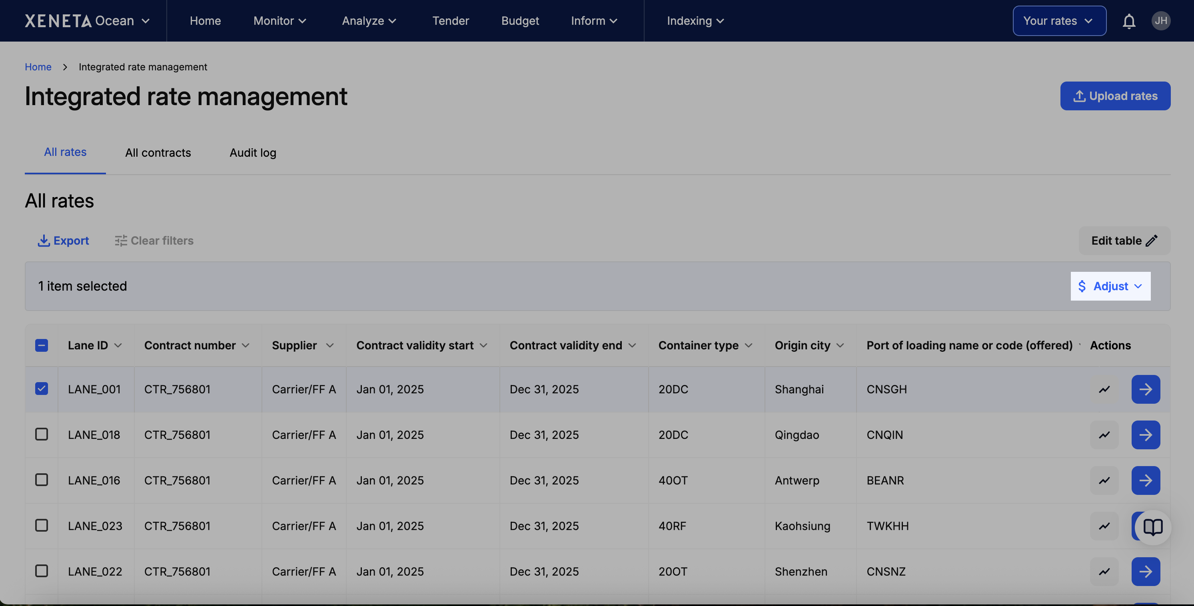This screenshot has width=1194, height=606.
Task: Open the Audit log tab
Action: pyautogui.click(x=253, y=152)
